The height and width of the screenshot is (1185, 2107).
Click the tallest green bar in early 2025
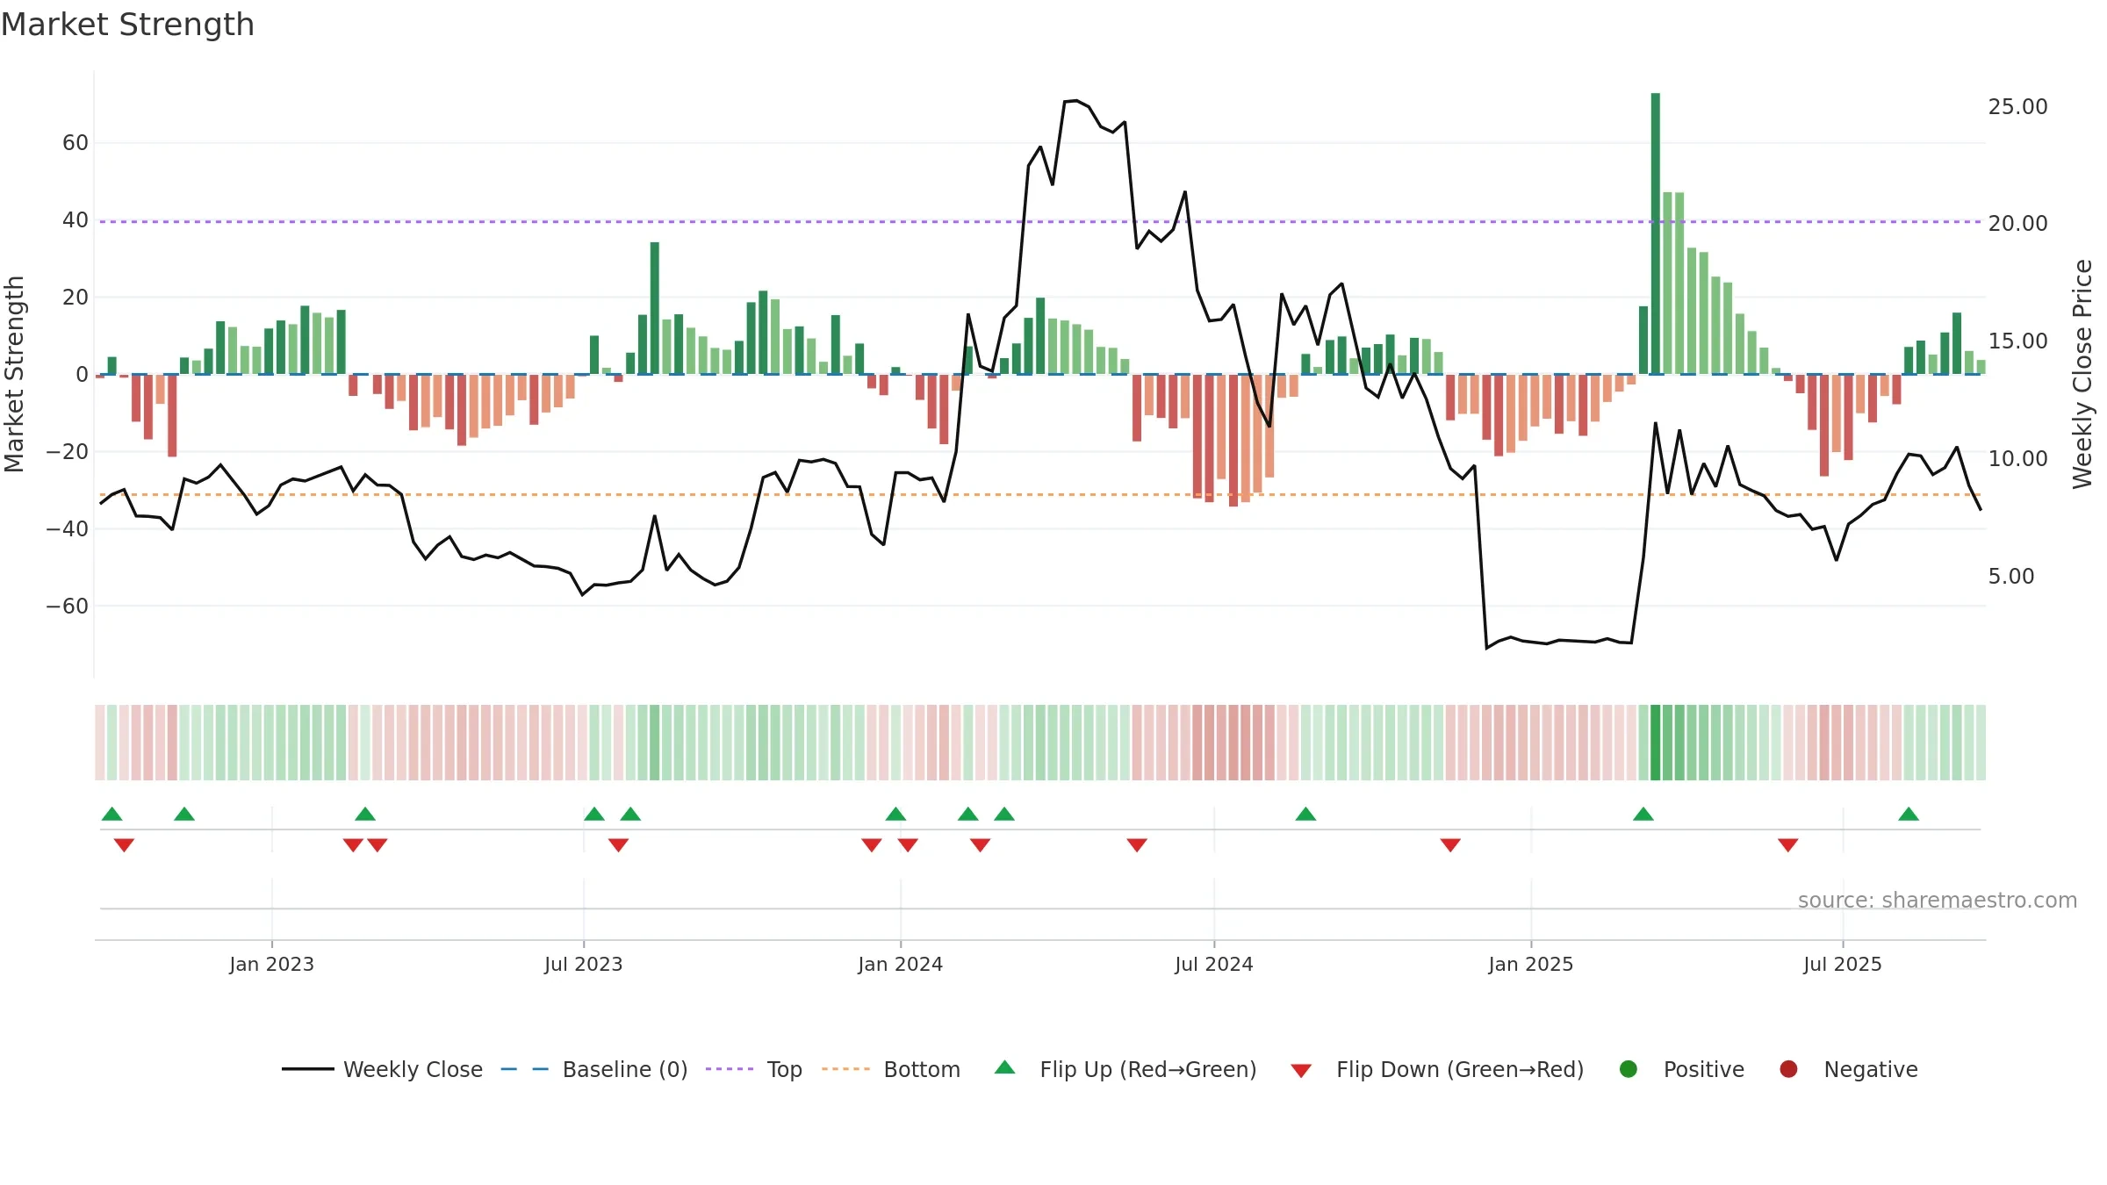point(1656,233)
